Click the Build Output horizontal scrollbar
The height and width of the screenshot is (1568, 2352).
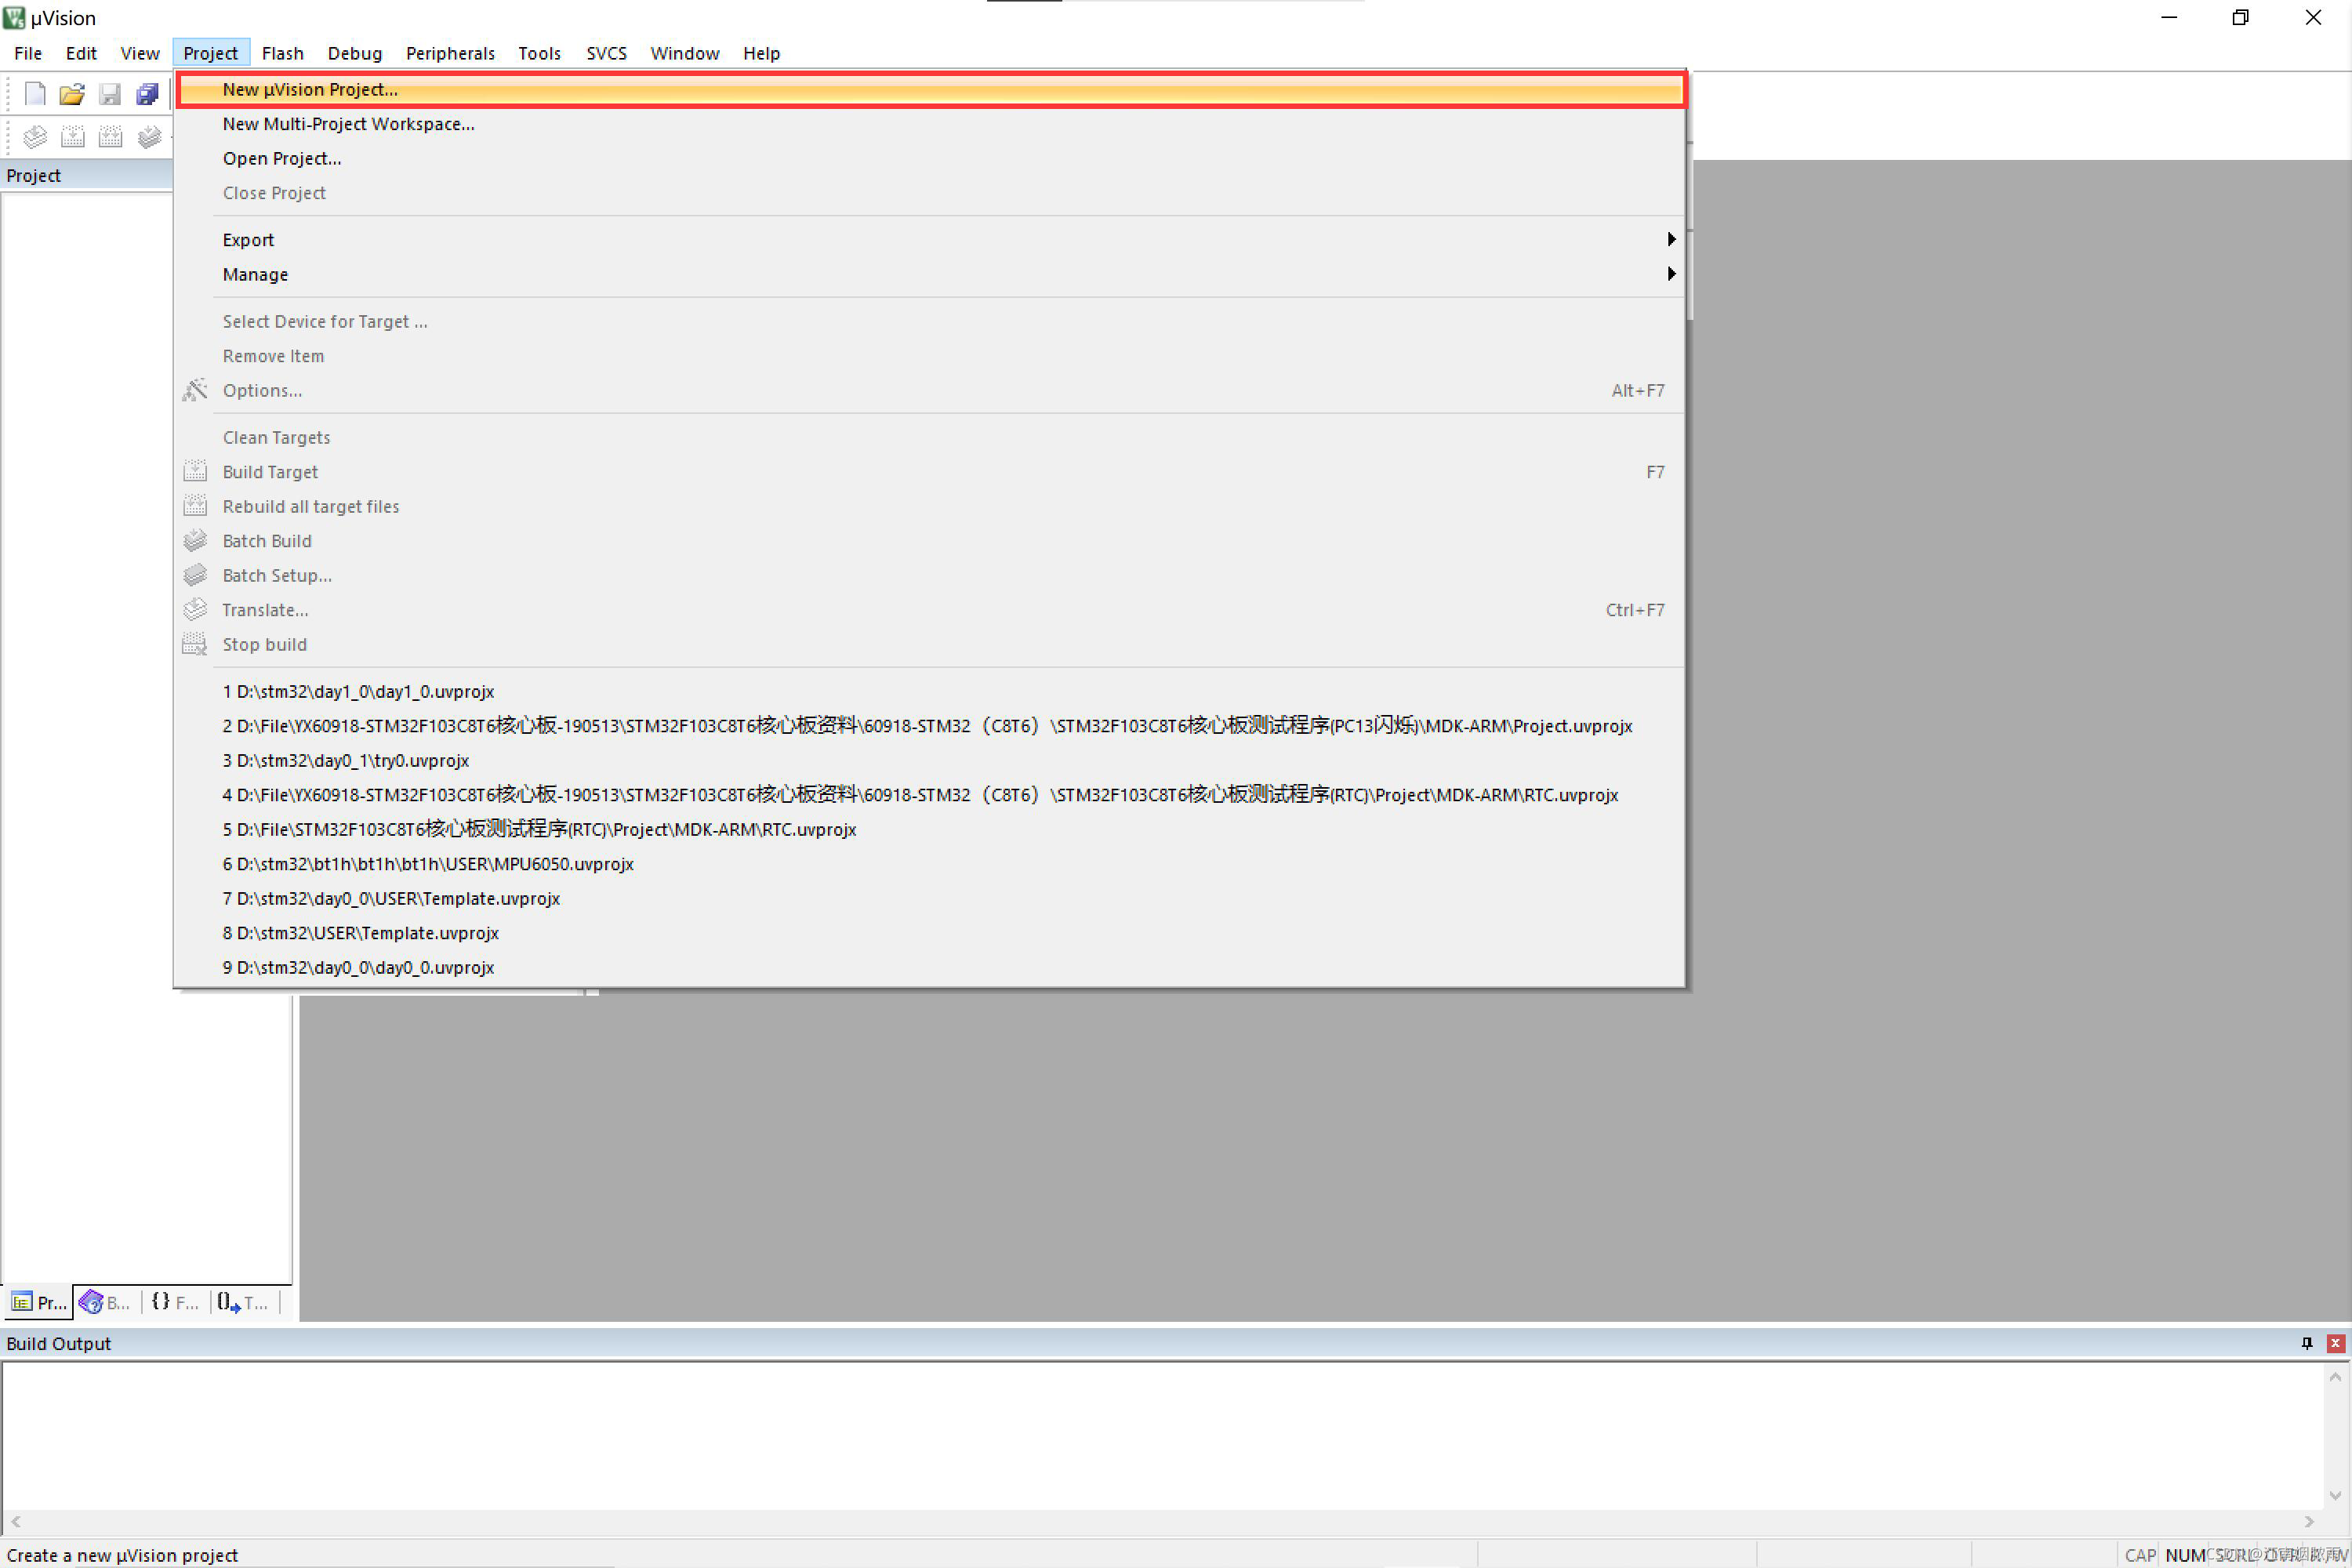pos(1160,1521)
